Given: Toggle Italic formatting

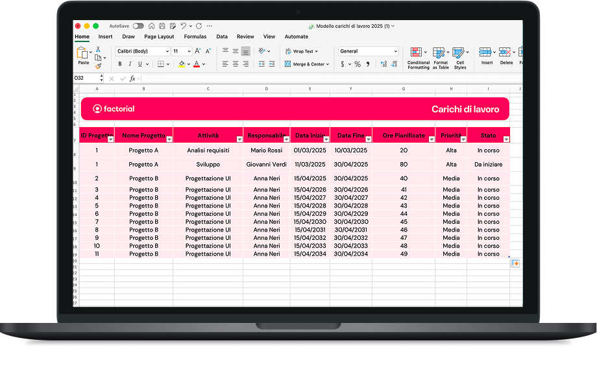Looking at the screenshot, I should pyautogui.click(x=130, y=64).
